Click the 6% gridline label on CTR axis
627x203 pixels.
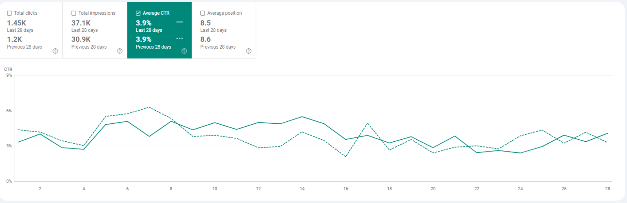coord(9,111)
